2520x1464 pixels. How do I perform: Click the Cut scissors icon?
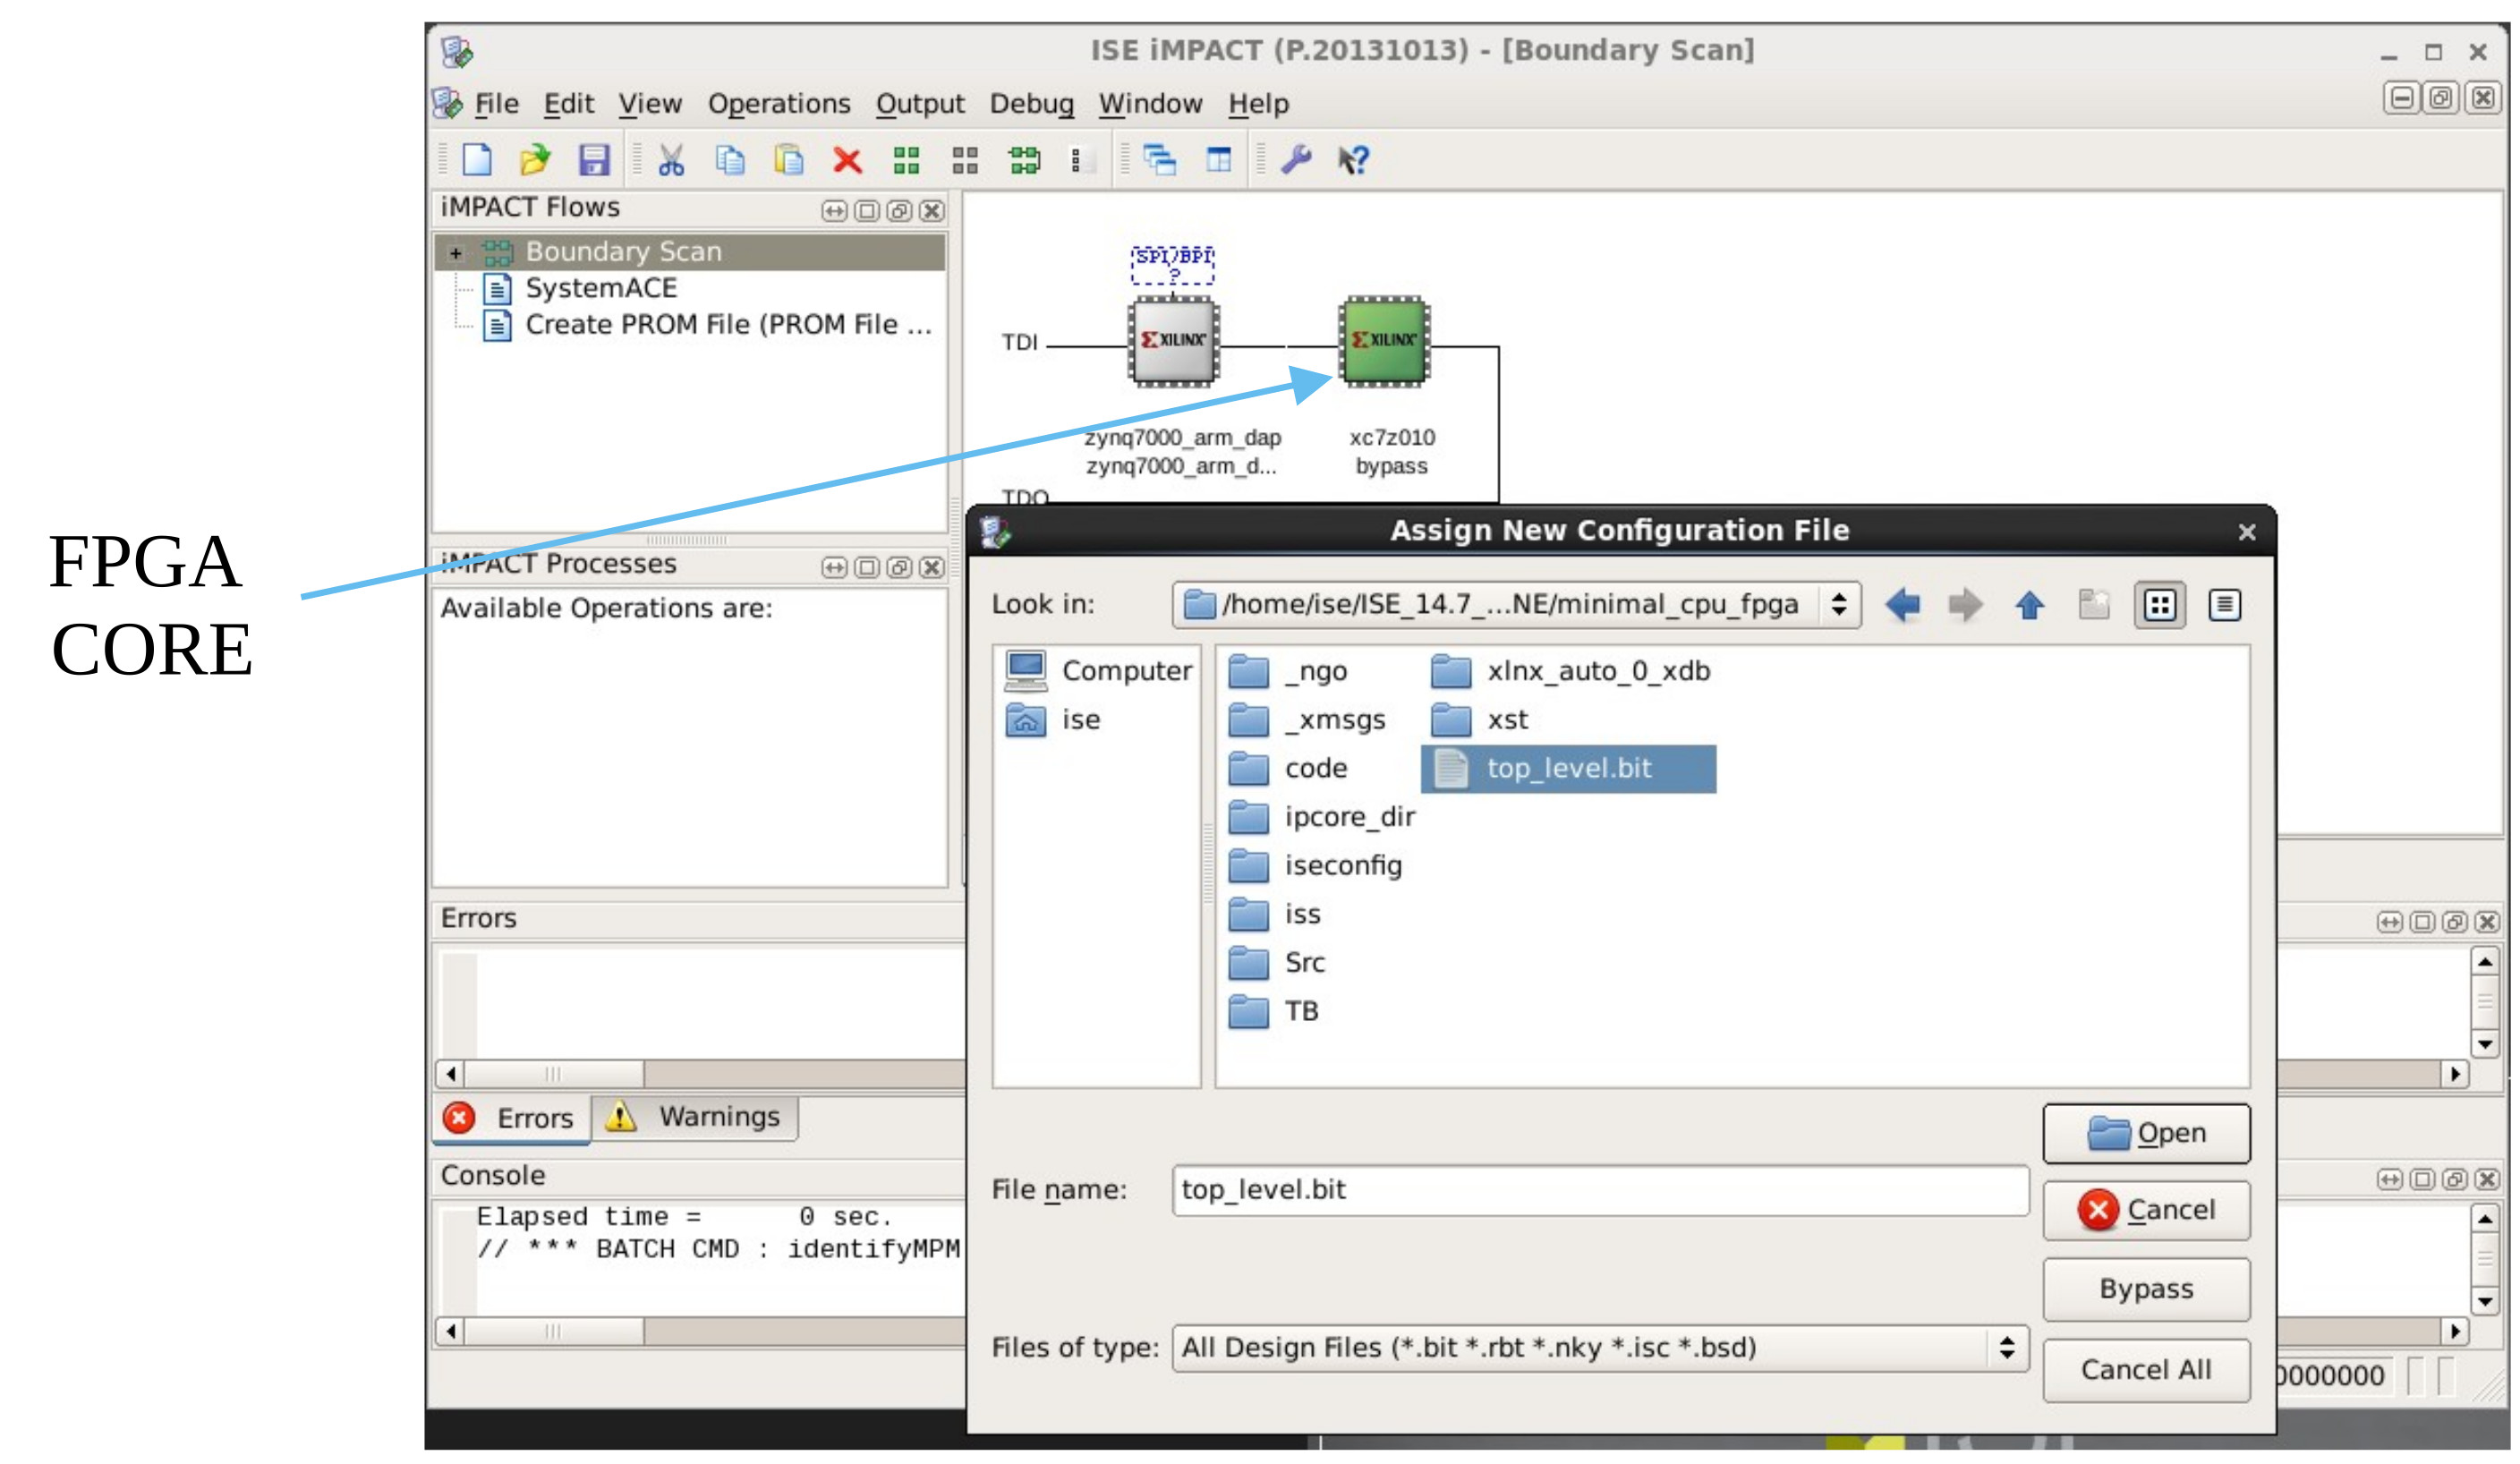point(671,160)
